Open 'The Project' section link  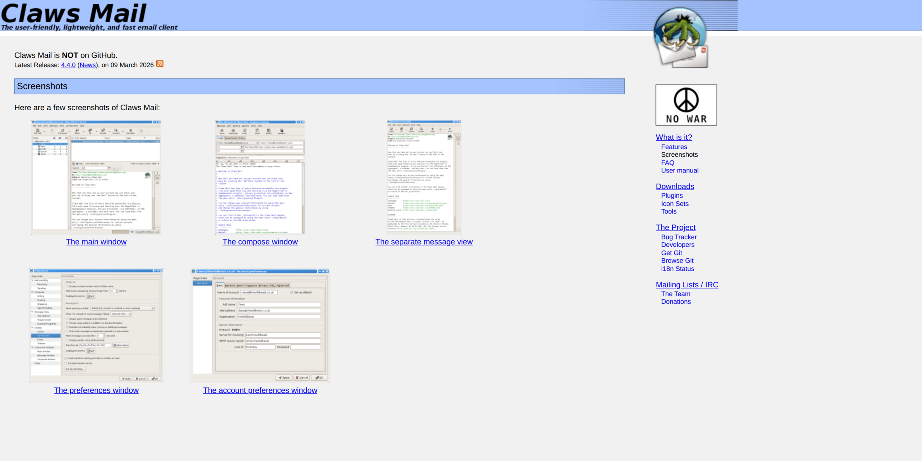676,228
